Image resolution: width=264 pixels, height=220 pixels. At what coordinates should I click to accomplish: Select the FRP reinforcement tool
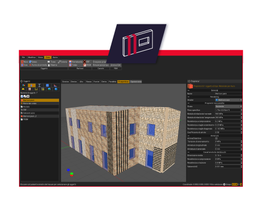coord(87,62)
